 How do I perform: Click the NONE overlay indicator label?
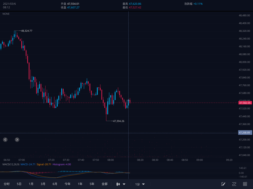coord(6,14)
